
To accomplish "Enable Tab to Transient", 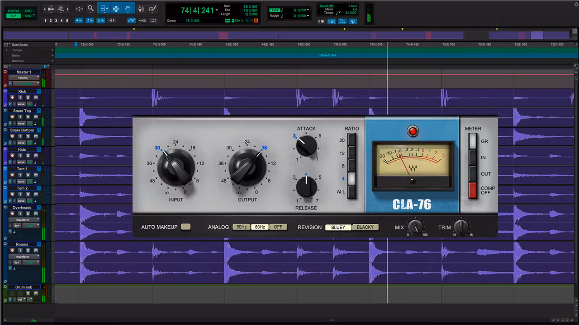I will 79,20.
